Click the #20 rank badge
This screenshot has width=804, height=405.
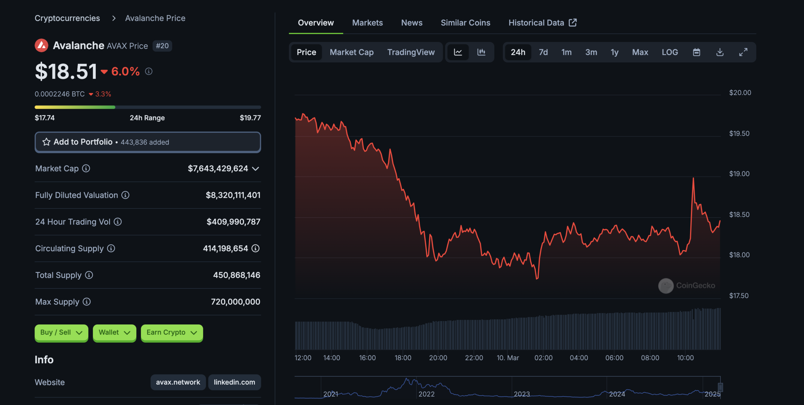162,46
